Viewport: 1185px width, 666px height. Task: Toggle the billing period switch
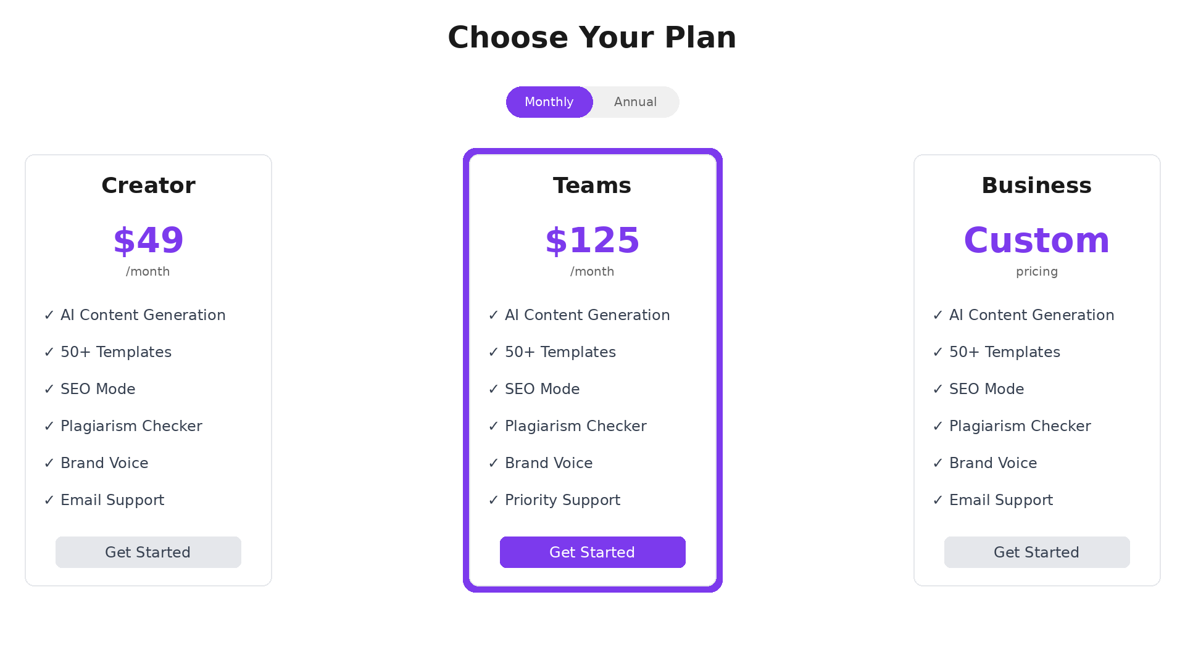(x=592, y=102)
